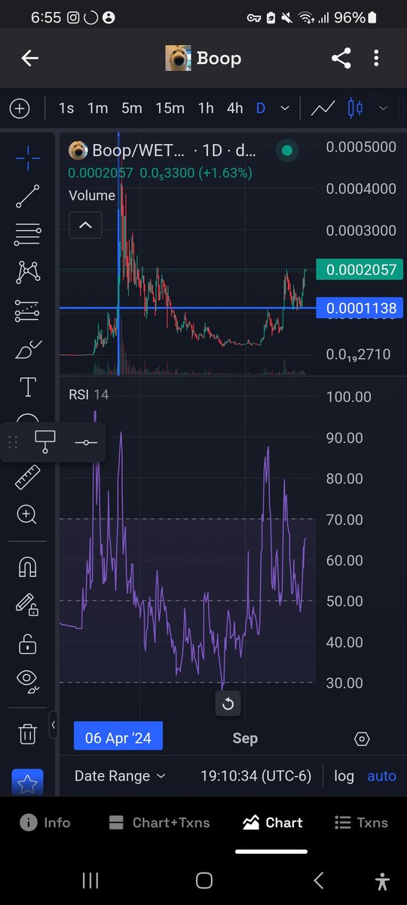This screenshot has width=407, height=905.
Task: Toggle magnet snapping mode
Action: pos(28,567)
